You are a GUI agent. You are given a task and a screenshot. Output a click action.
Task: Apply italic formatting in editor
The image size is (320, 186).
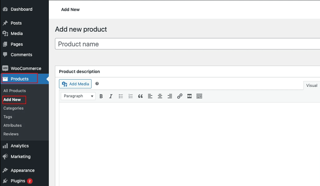click(111, 96)
